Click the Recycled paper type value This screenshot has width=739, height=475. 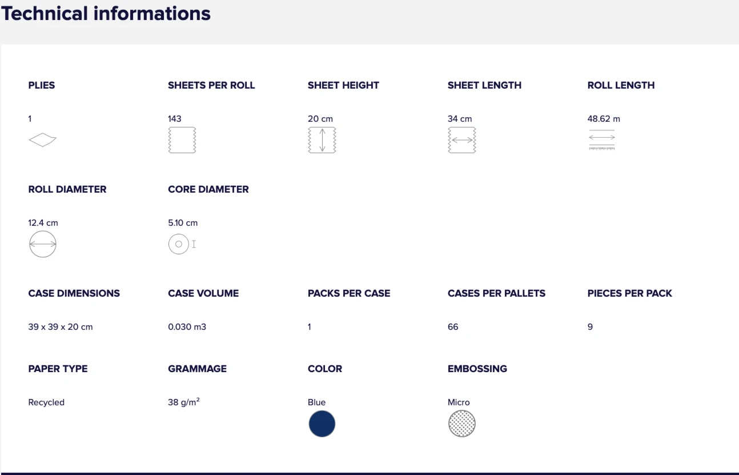tap(46, 402)
